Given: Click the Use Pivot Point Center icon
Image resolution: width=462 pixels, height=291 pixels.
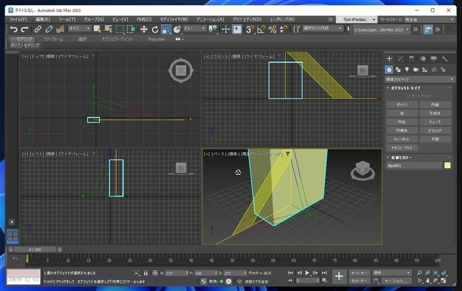Looking at the screenshot, I should (x=213, y=29).
